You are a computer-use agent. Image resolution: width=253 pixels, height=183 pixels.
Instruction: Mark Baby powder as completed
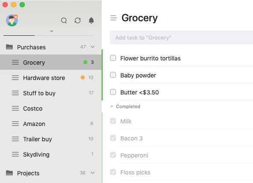[x=113, y=75]
